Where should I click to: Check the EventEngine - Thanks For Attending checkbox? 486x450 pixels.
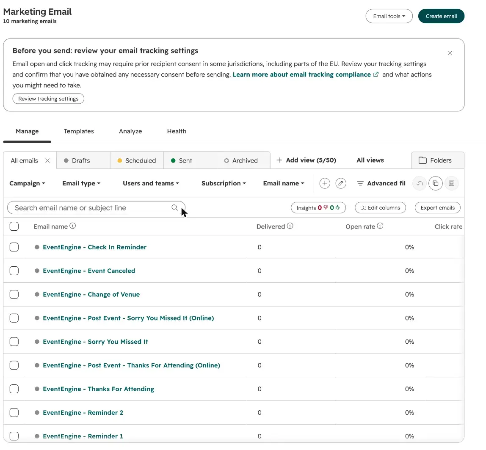[14, 389]
